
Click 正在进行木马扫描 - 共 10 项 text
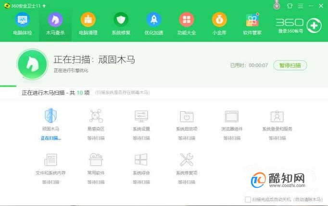click(56, 92)
